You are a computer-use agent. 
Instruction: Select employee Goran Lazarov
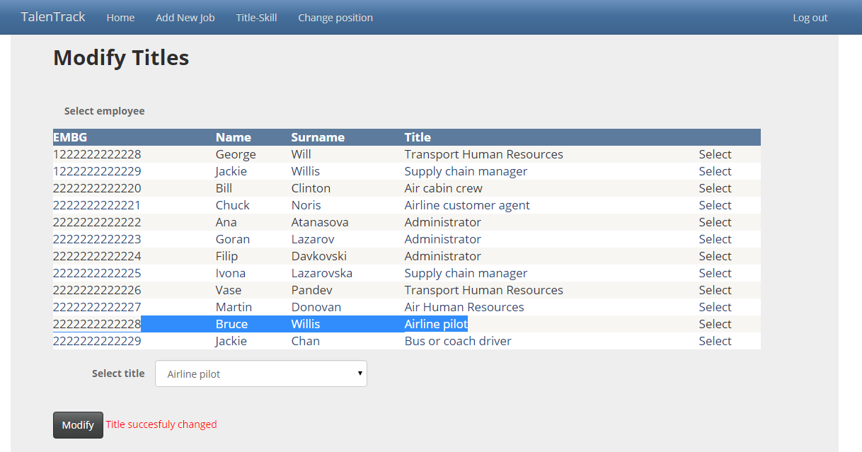point(715,239)
